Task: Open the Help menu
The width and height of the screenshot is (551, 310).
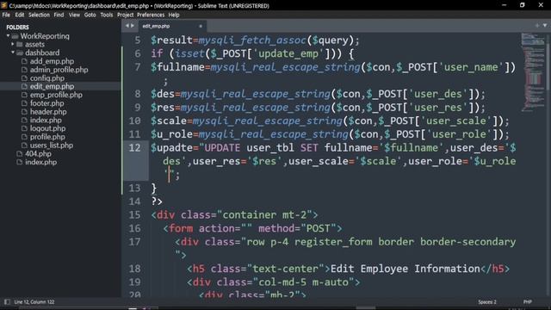Action: tap(174, 15)
